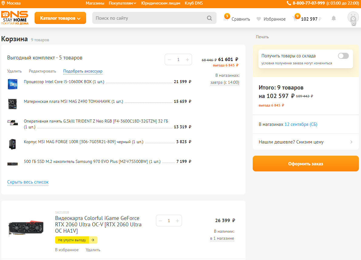Click Сравнить label in header

click(x=241, y=19)
